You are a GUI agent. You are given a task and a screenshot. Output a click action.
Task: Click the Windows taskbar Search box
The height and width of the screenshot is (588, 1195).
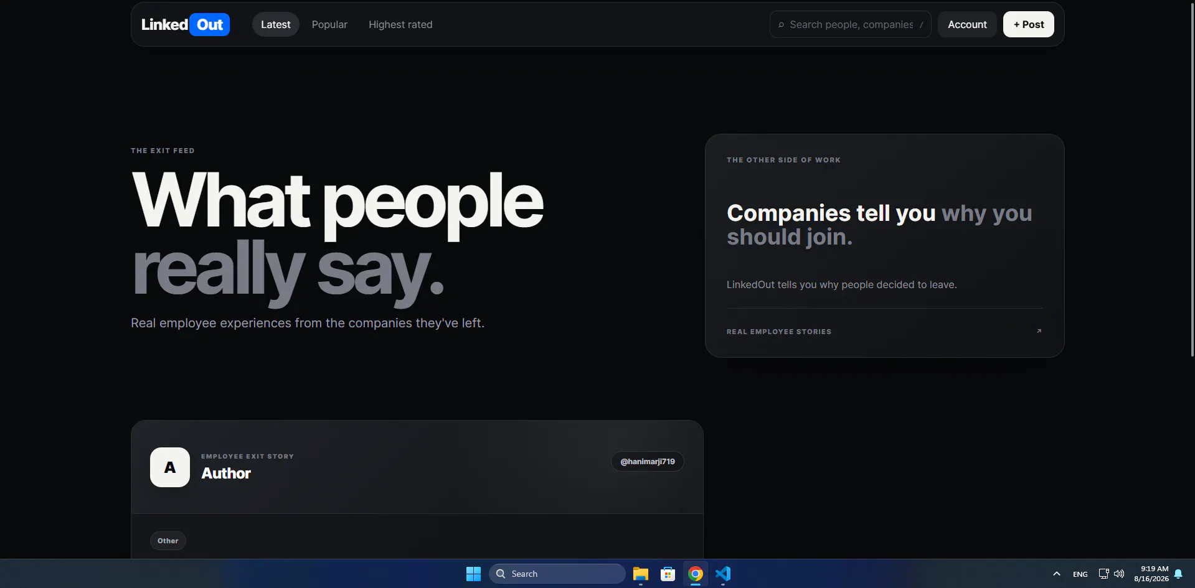(x=557, y=574)
